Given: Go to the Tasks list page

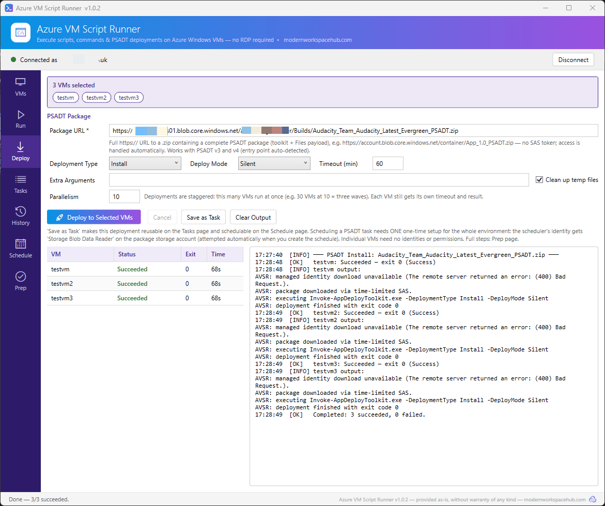Looking at the screenshot, I should 21,184.
